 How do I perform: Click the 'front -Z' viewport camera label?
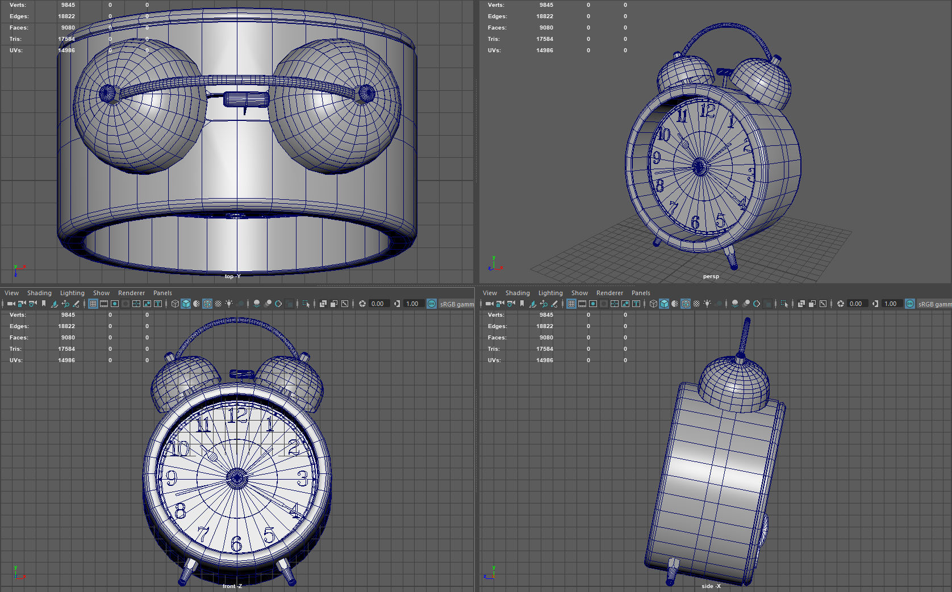coord(232,586)
